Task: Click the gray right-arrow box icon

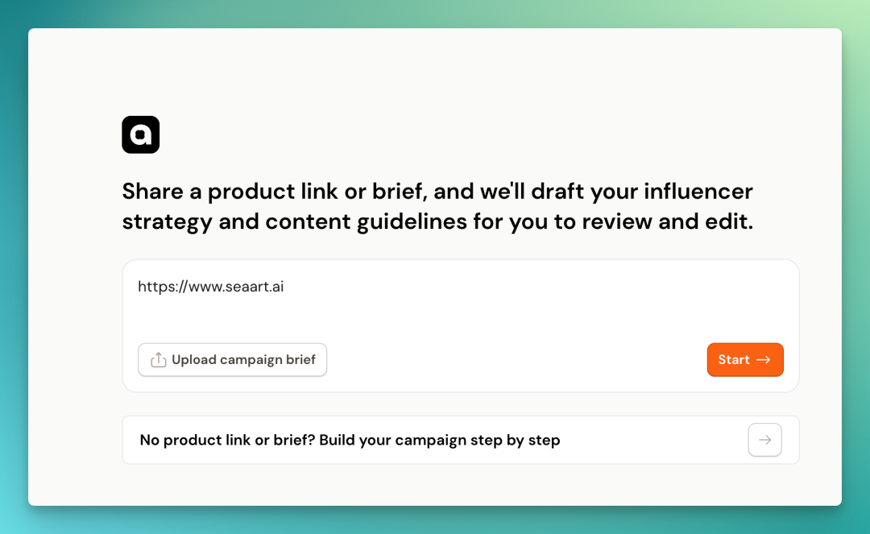Action: [764, 440]
